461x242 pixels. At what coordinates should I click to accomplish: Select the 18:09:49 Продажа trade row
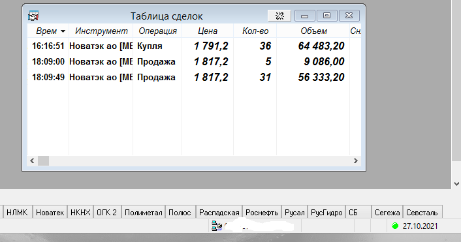click(x=195, y=77)
